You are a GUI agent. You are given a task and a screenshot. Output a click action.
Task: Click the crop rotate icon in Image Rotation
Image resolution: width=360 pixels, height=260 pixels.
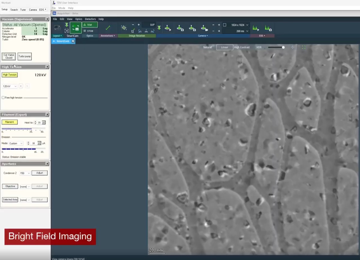pyautogui.click(x=133, y=31)
